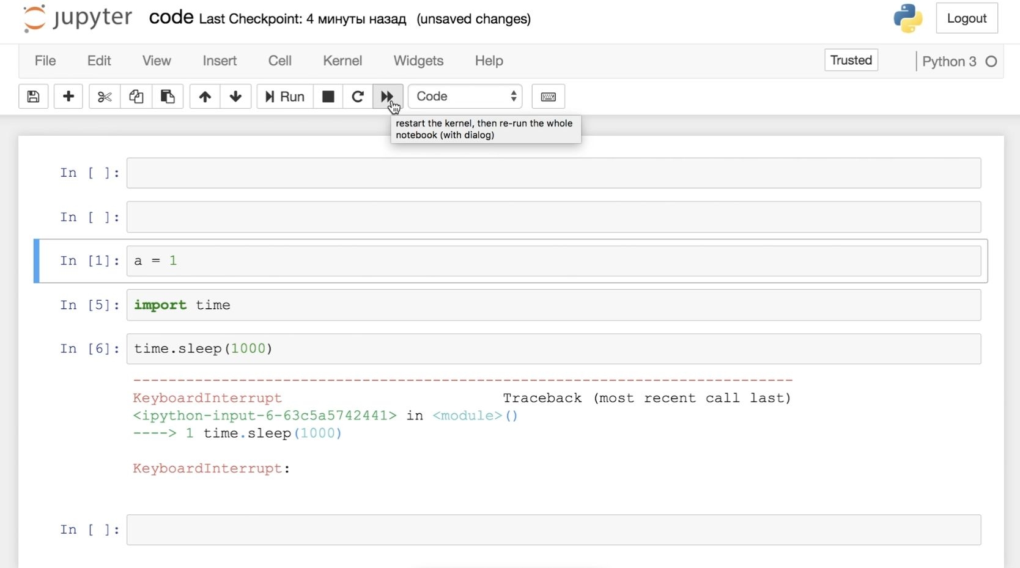Open the command palette keyboard icon
The height and width of the screenshot is (568, 1020).
click(549, 97)
